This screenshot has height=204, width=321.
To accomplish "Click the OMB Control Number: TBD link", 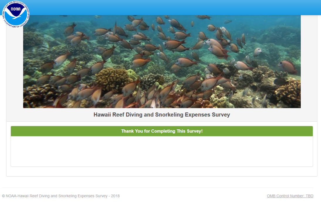I will point(290,196).
